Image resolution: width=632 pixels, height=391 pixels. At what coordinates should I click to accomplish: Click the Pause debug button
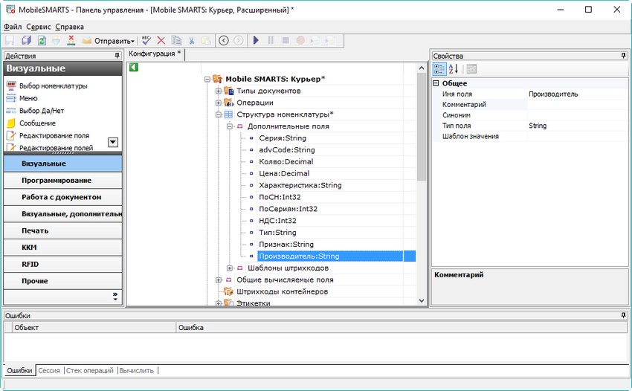point(271,40)
